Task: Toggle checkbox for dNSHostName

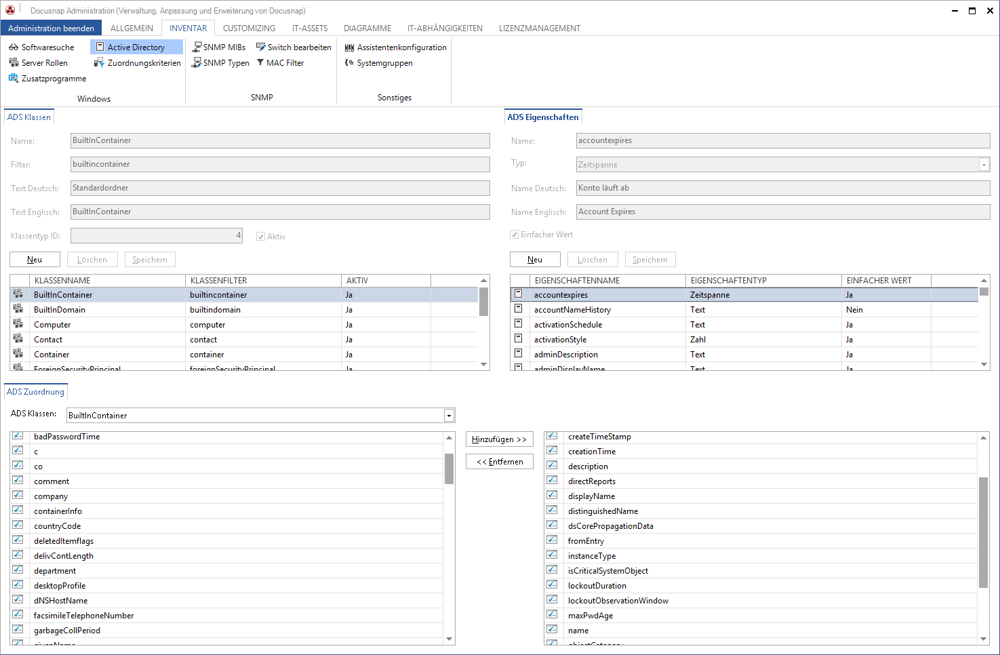Action: point(18,599)
